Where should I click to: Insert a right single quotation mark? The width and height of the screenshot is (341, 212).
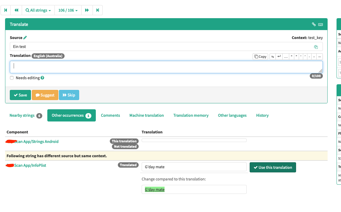(305, 57)
